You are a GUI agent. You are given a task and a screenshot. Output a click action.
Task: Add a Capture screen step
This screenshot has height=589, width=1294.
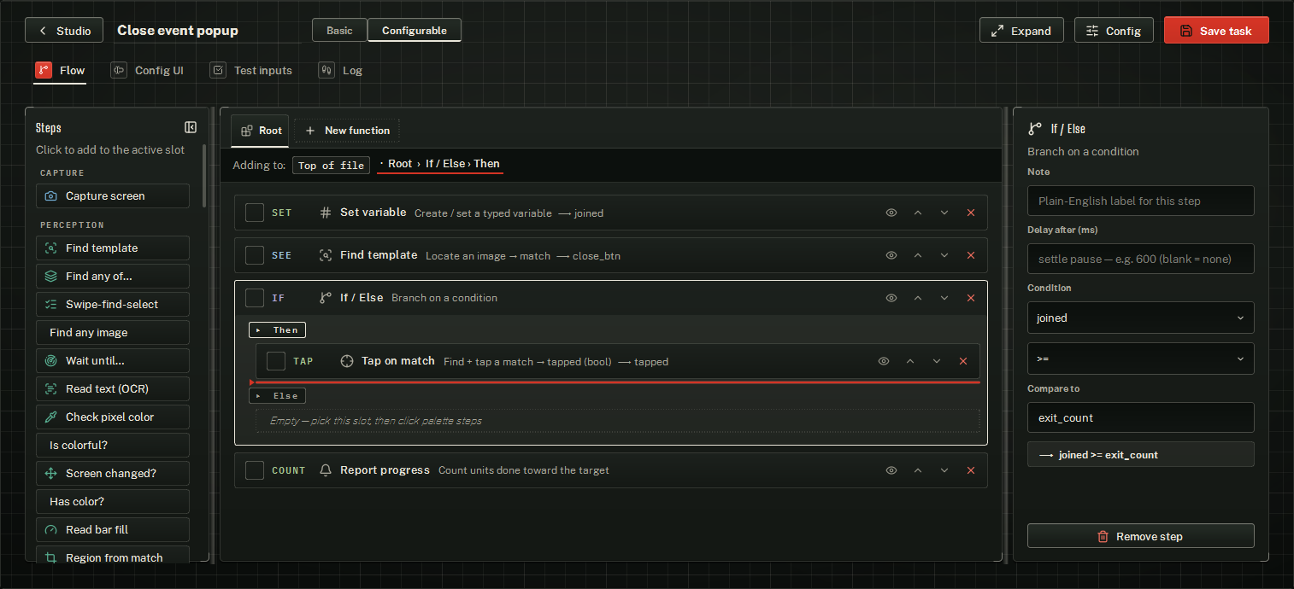pos(113,195)
